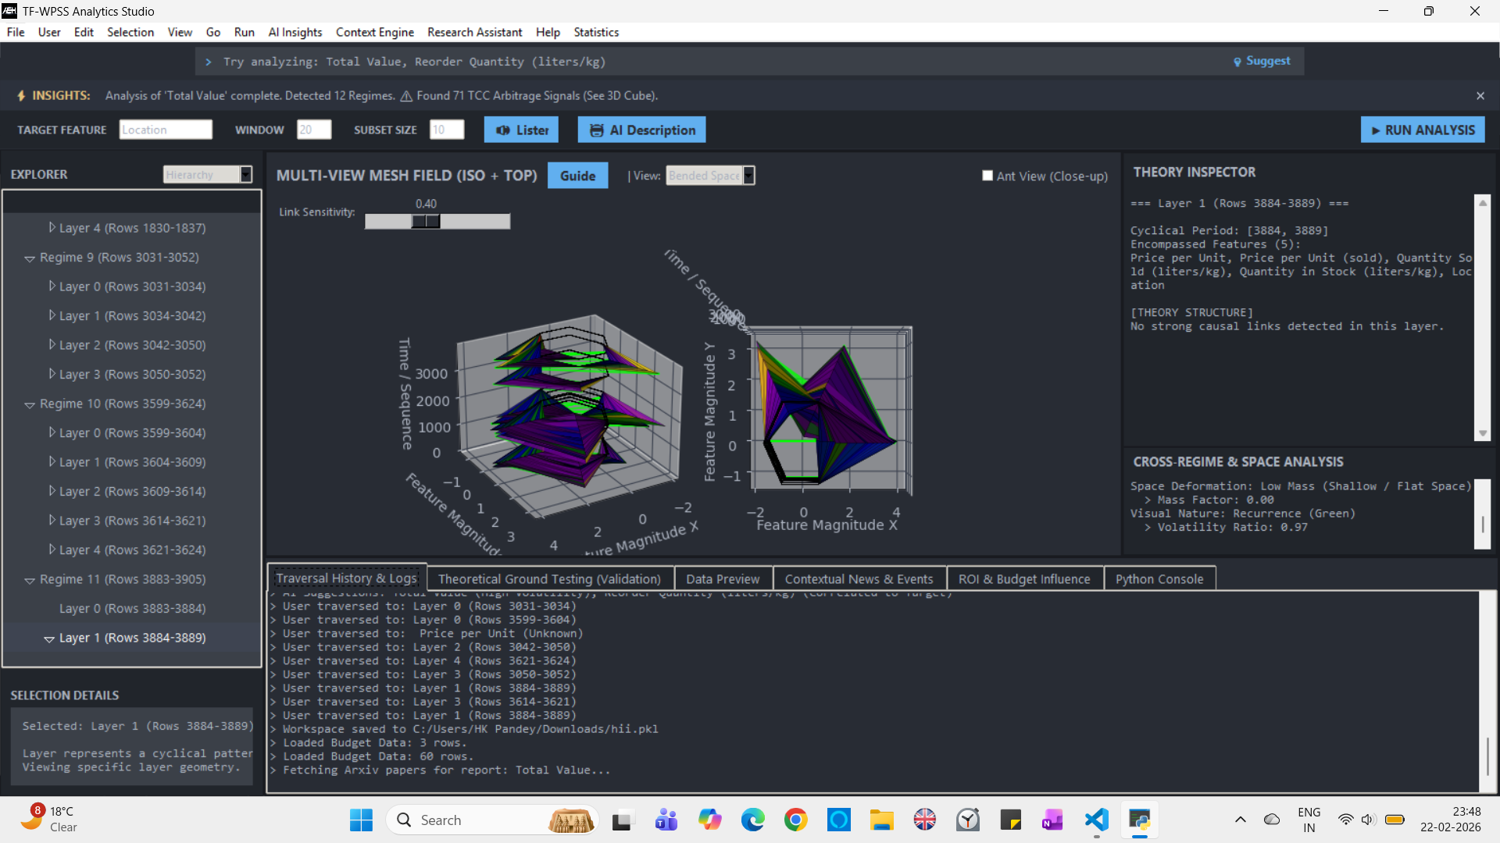Image resolution: width=1500 pixels, height=843 pixels.
Task: Open the Hierarchy dropdown in Explorer
Action: pos(246,175)
